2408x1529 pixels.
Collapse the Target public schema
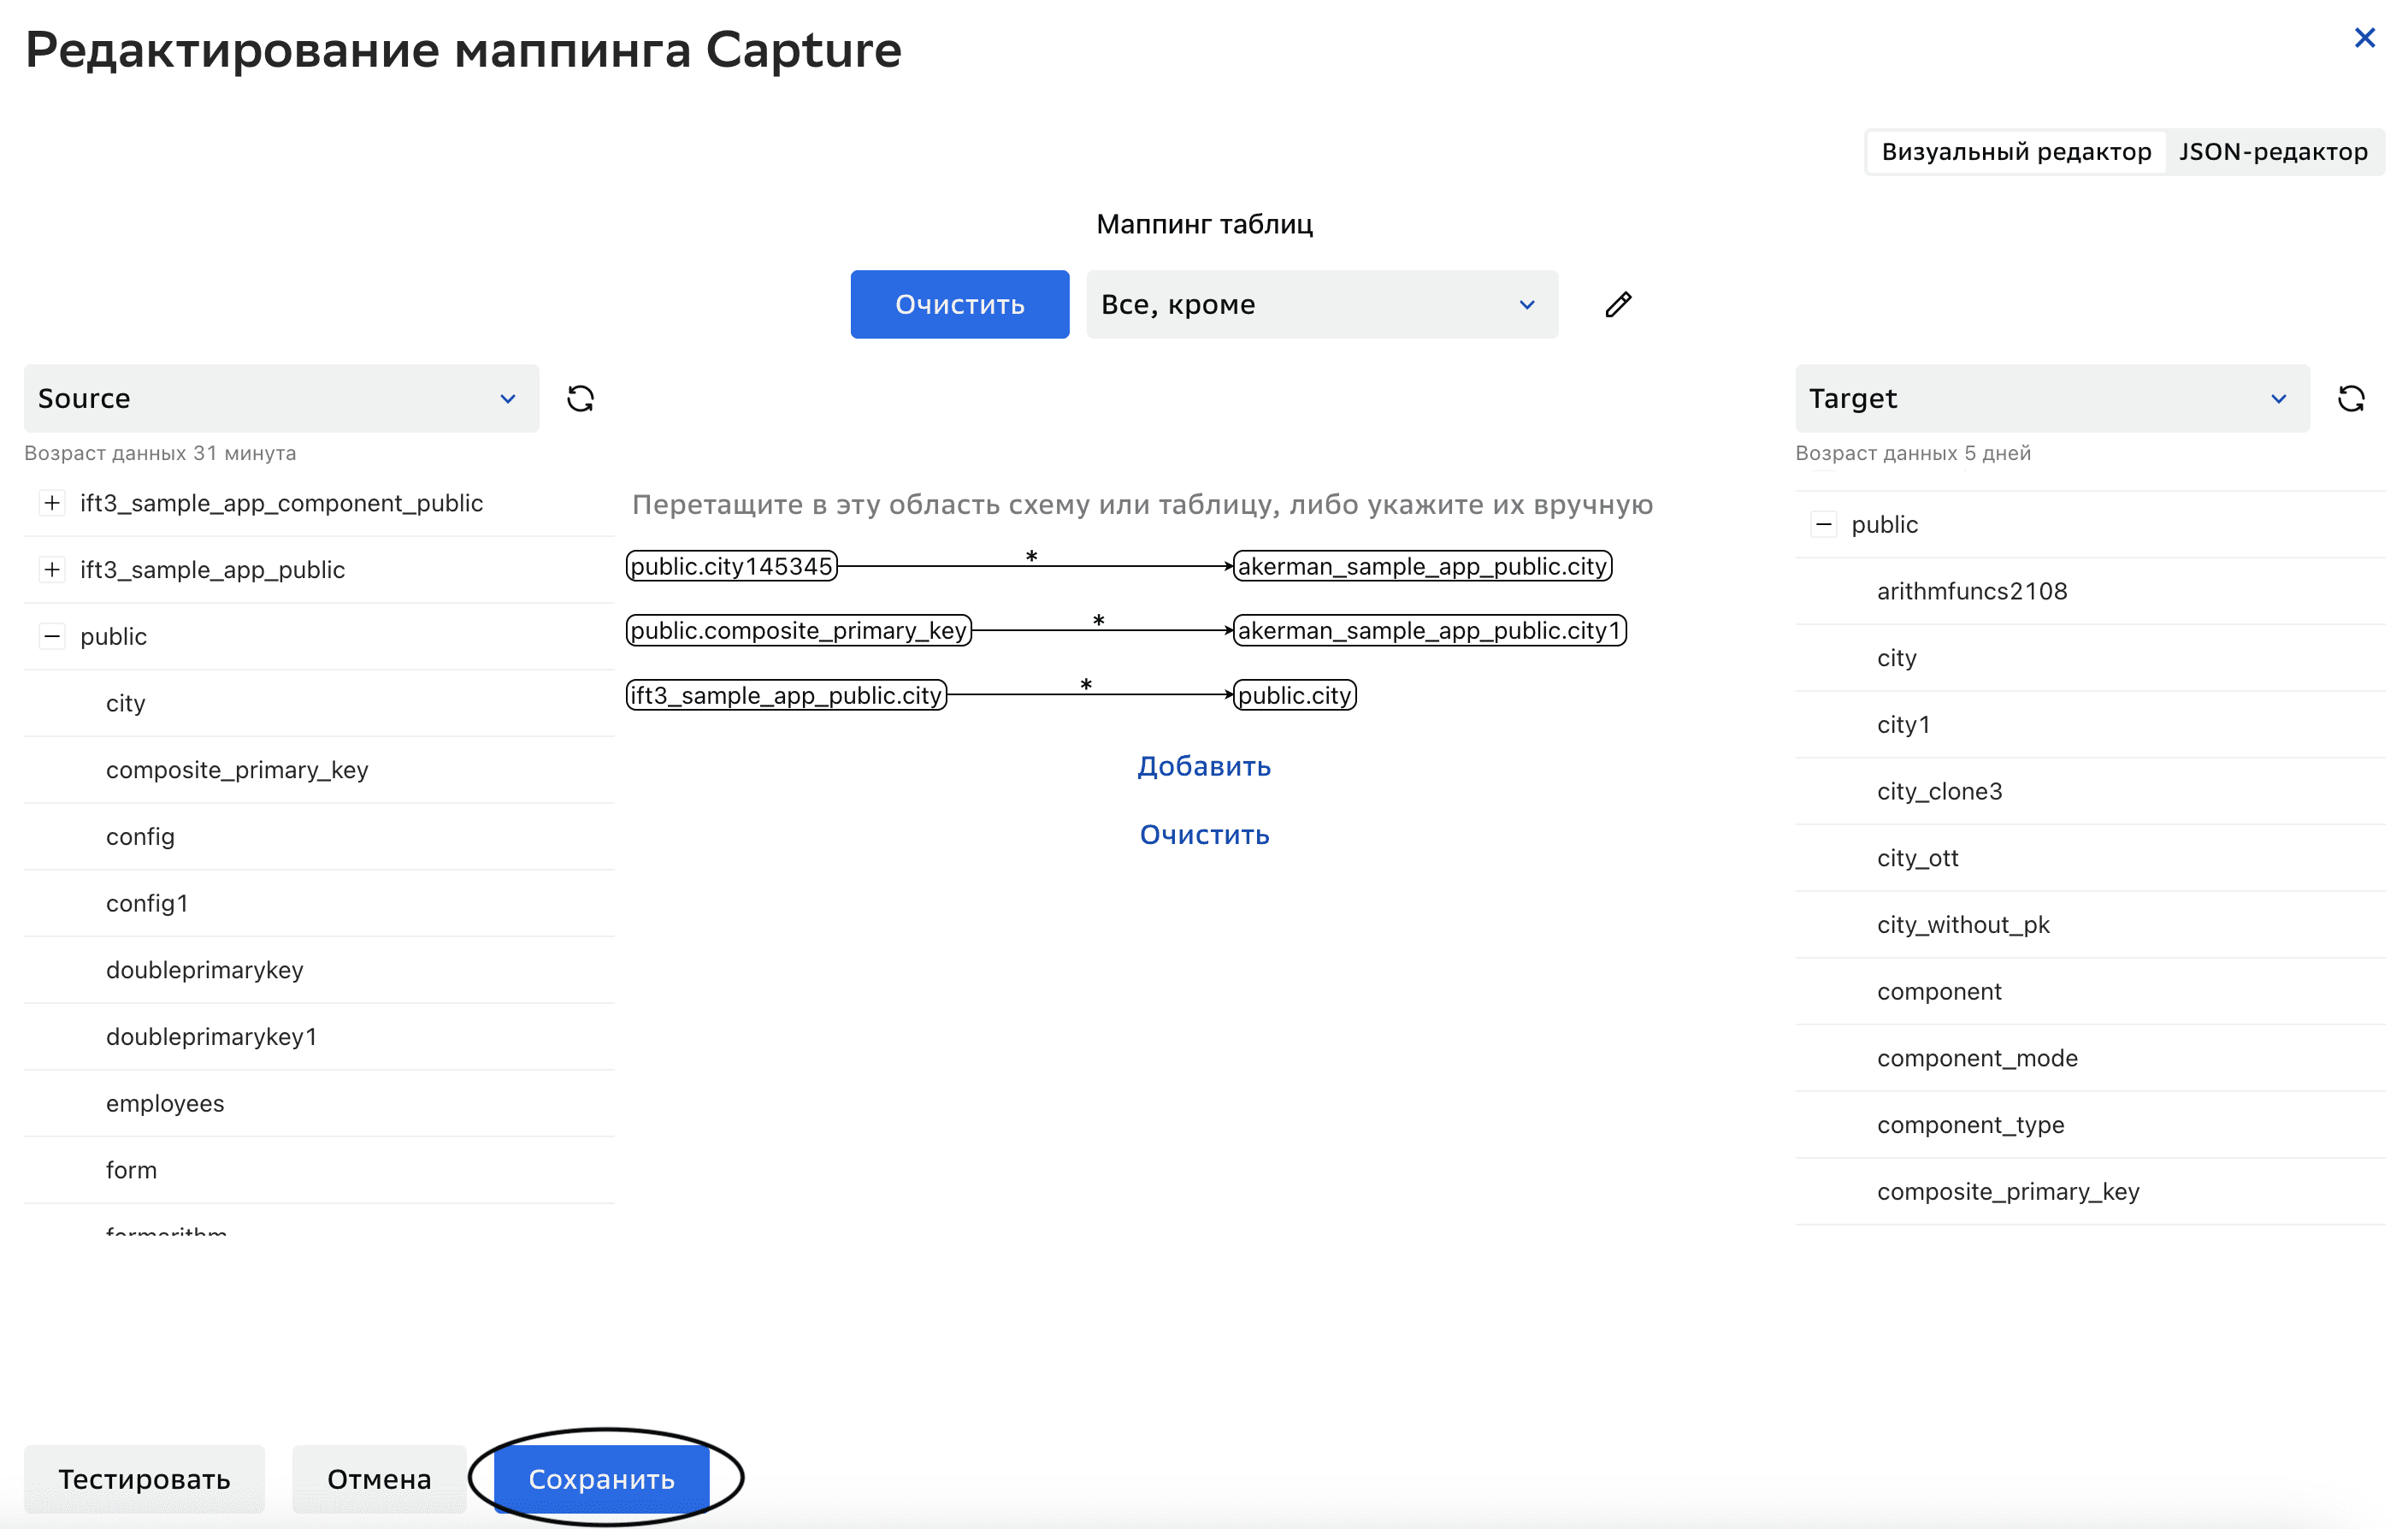(x=1823, y=524)
